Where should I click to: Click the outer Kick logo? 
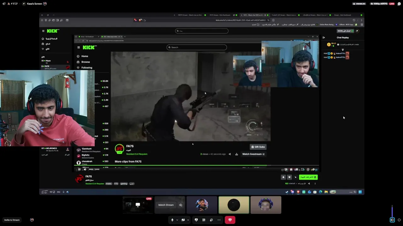tap(53, 31)
